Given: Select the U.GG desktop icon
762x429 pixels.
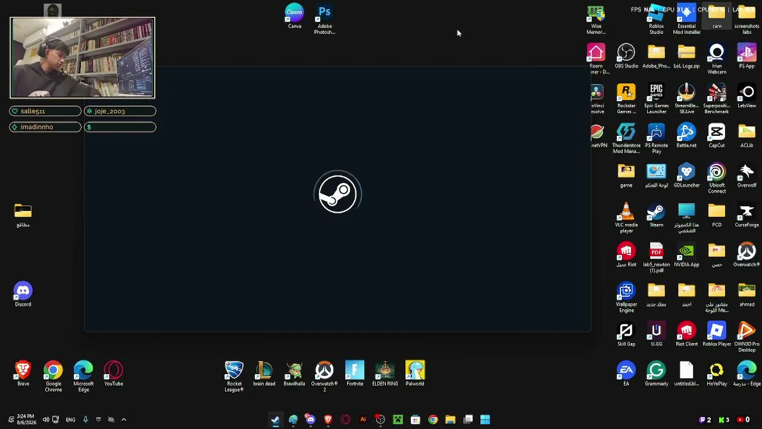Looking at the screenshot, I should tap(656, 335).
